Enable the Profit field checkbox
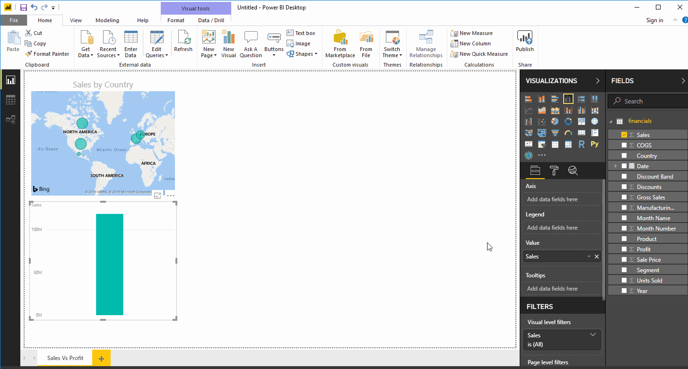Image resolution: width=688 pixels, height=369 pixels. 624,249
